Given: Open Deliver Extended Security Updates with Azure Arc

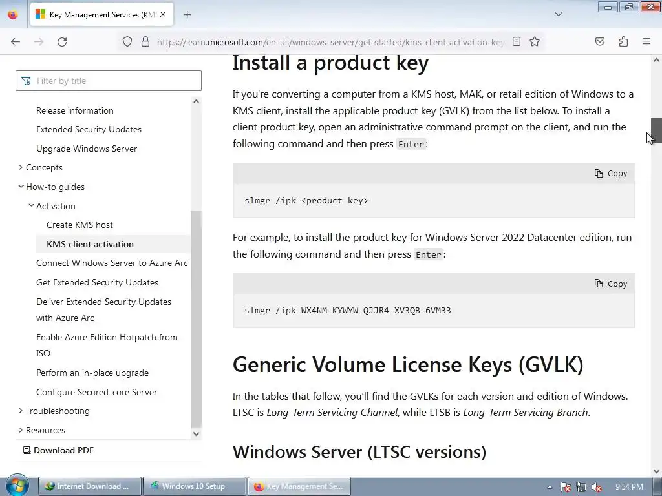Looking at the screenshot, I should point(103,310).
